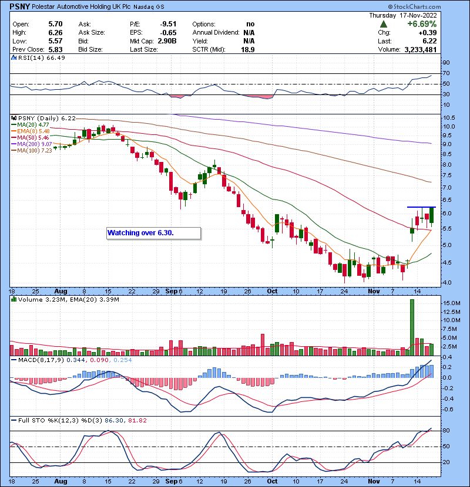
Task: Click the Options value 'no'
Action: [250, 24]
